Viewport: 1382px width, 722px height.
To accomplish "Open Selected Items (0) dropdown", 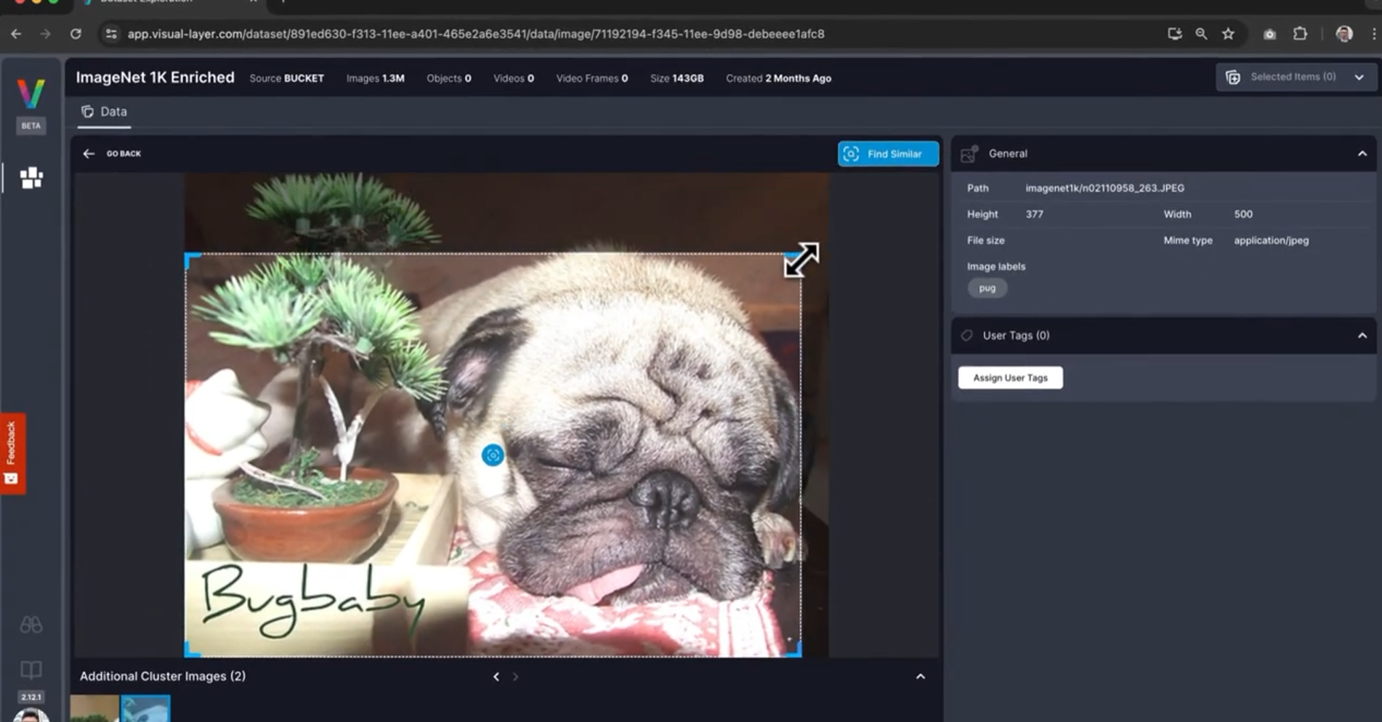I will point(1296,77).
